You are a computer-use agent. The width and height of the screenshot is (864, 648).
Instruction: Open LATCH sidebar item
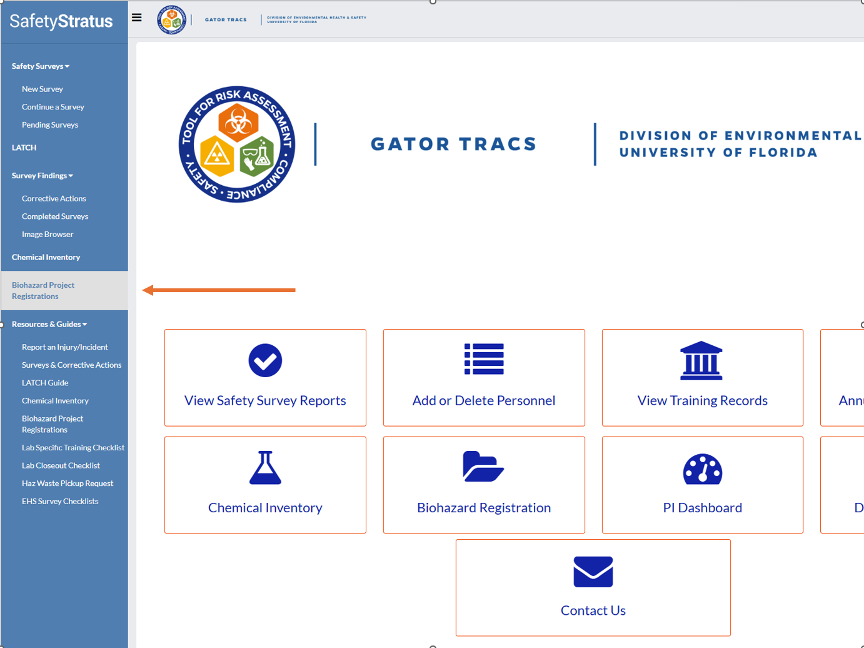pos(24,148)
